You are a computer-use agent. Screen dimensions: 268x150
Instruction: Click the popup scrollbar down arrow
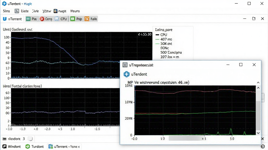258,133
